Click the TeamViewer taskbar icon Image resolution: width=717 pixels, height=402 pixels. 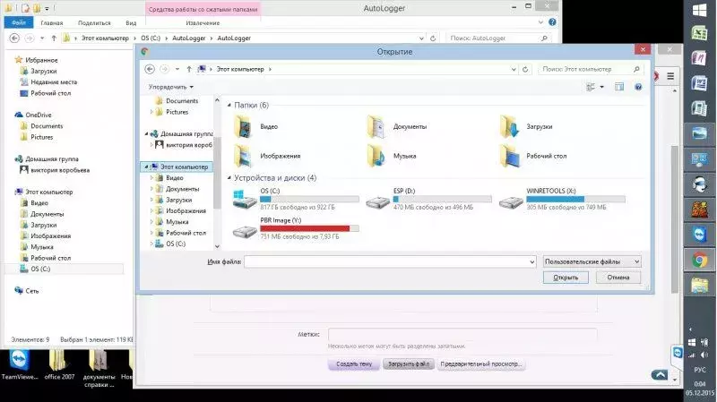pyautogui.click(x=699, y=235)
